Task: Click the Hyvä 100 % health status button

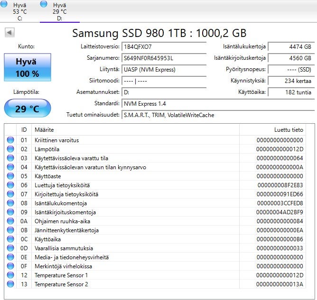Action: coord(28,67)
